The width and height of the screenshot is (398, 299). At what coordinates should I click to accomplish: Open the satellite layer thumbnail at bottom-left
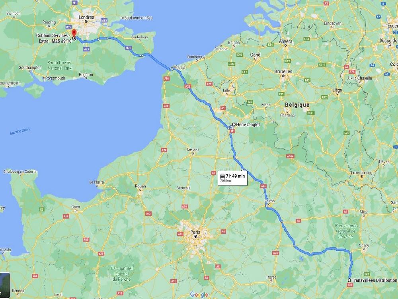(5, 285)
